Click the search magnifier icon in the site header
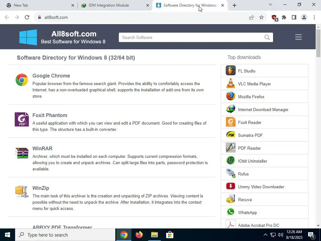The image size is (321, 241). click(267, 37)
